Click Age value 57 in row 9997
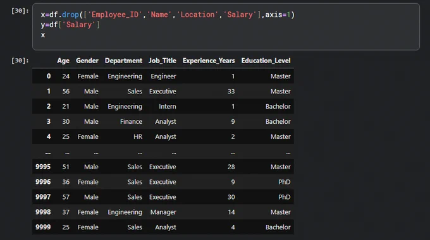Screen dimensions: 430x240 [x=66, y=196]
